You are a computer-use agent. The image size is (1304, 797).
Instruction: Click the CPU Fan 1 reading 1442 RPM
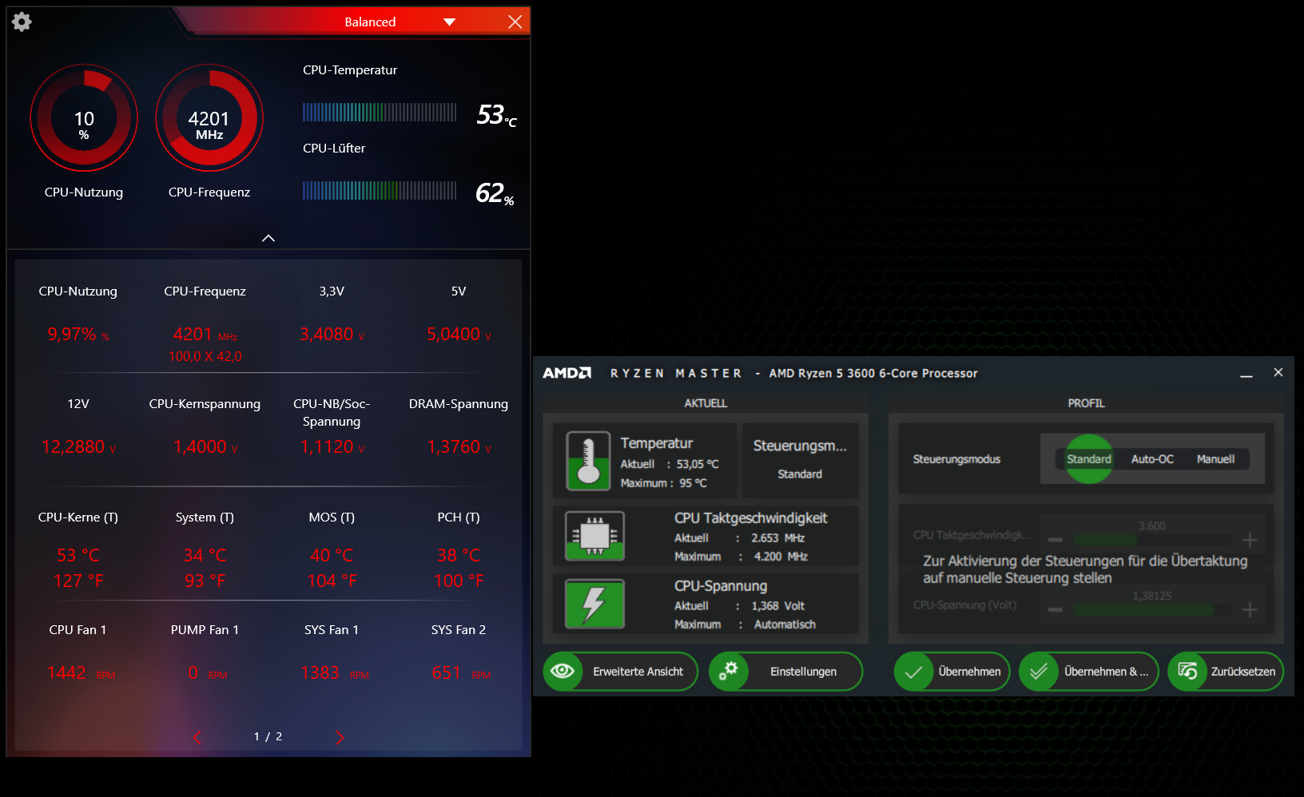click(x=81, y=673)
